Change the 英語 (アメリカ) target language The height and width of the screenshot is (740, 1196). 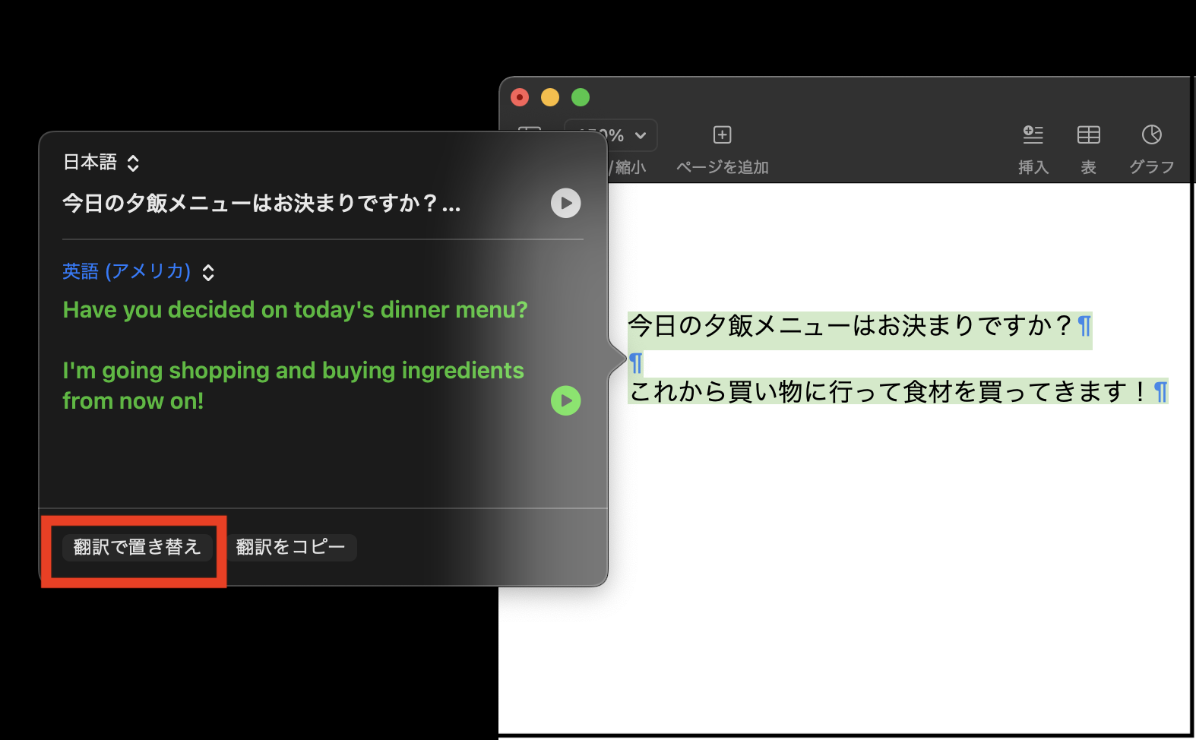(138, 272)
